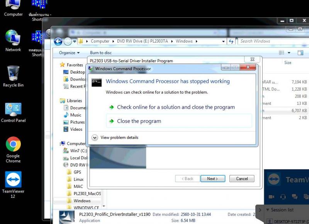The width and height of the screenshot is (309, 224).
Task: Open the Recycle Bin icon
Action: (13, 76)
